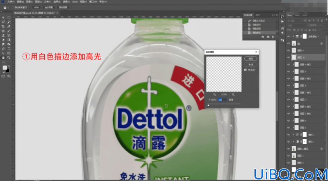Toggle Scroll All Windows checkbox
Viewport: 328px width, 181px height.
13,7
